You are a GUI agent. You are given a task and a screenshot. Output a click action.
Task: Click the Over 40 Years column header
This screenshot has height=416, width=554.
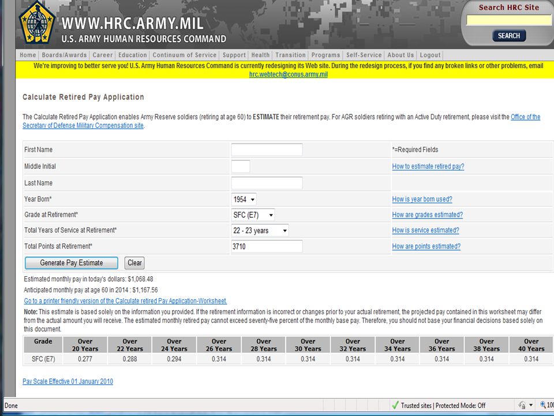pos(531,345)
